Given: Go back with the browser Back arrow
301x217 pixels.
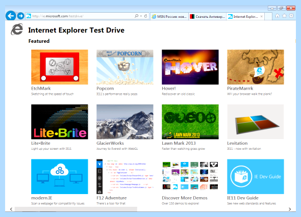Looking at the screenshot, I should (11, 16).
